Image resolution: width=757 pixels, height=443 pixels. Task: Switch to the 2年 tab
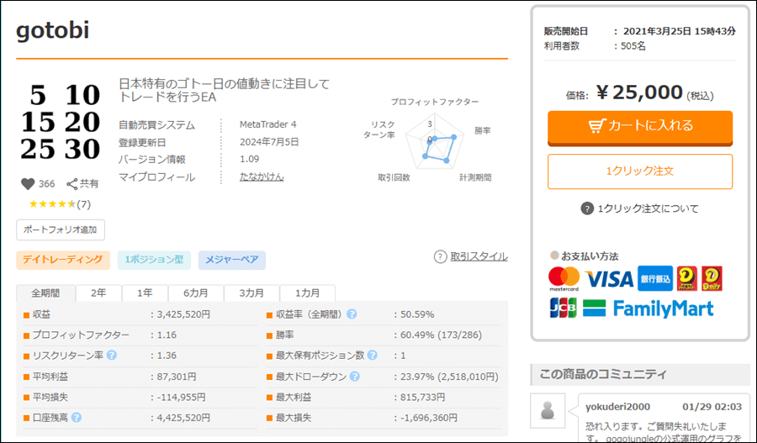[x=98, y=293]
